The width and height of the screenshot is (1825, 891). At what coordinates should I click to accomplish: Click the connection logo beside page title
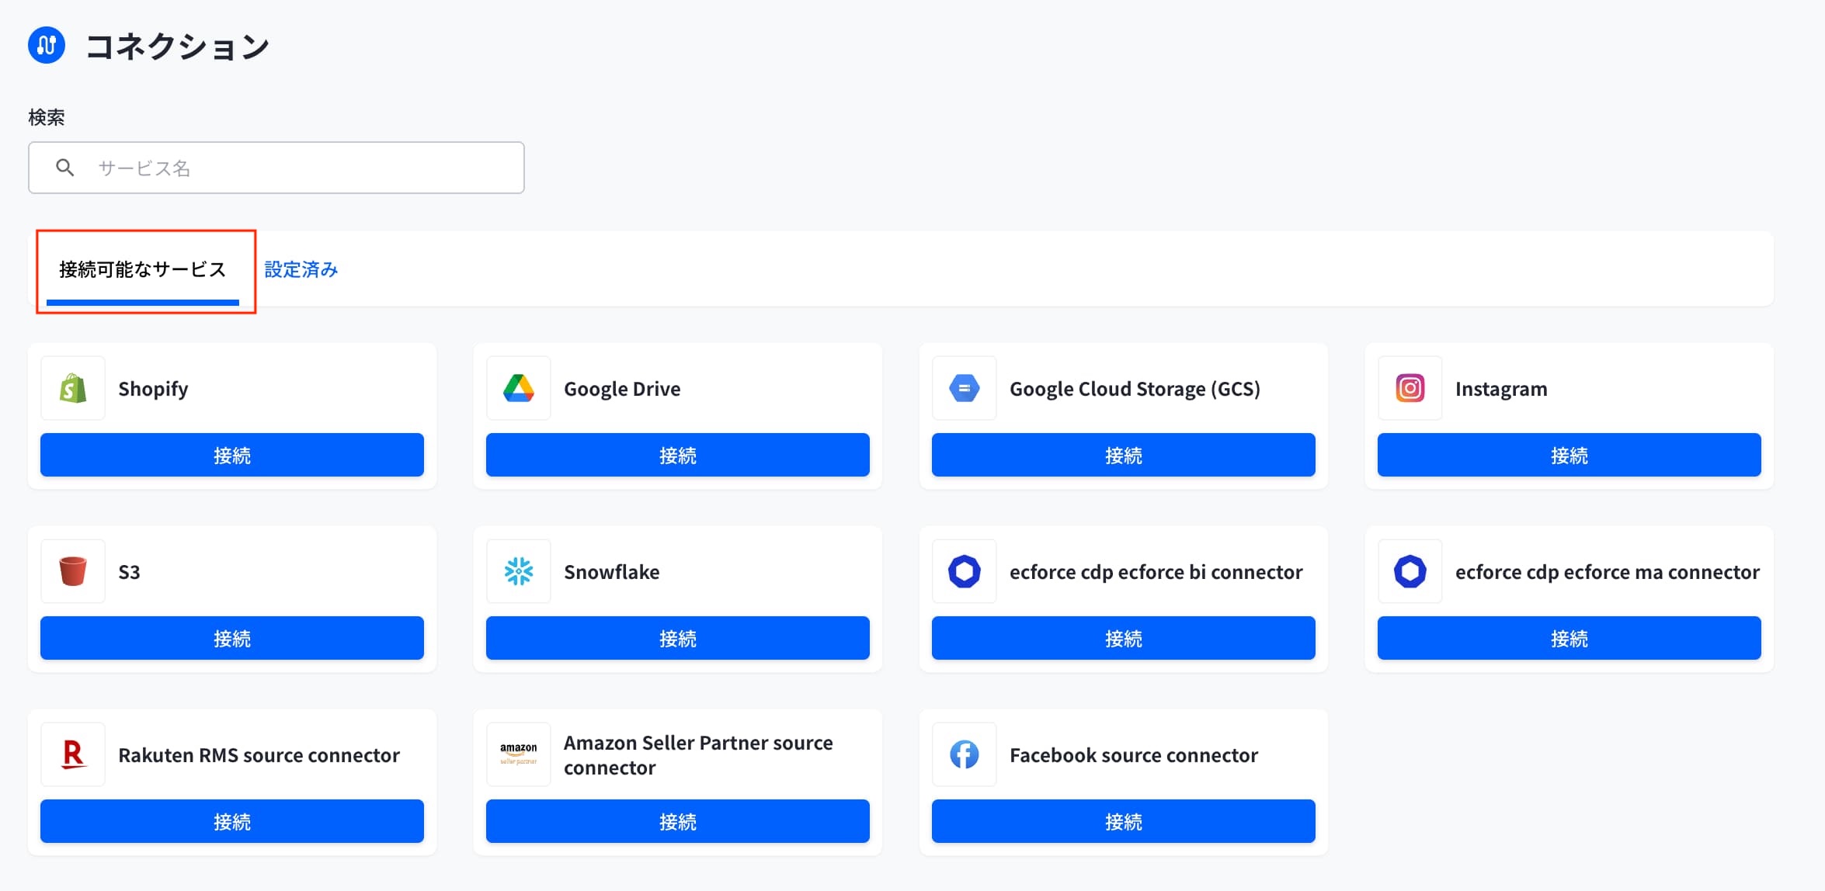click(x=47, y=45)
